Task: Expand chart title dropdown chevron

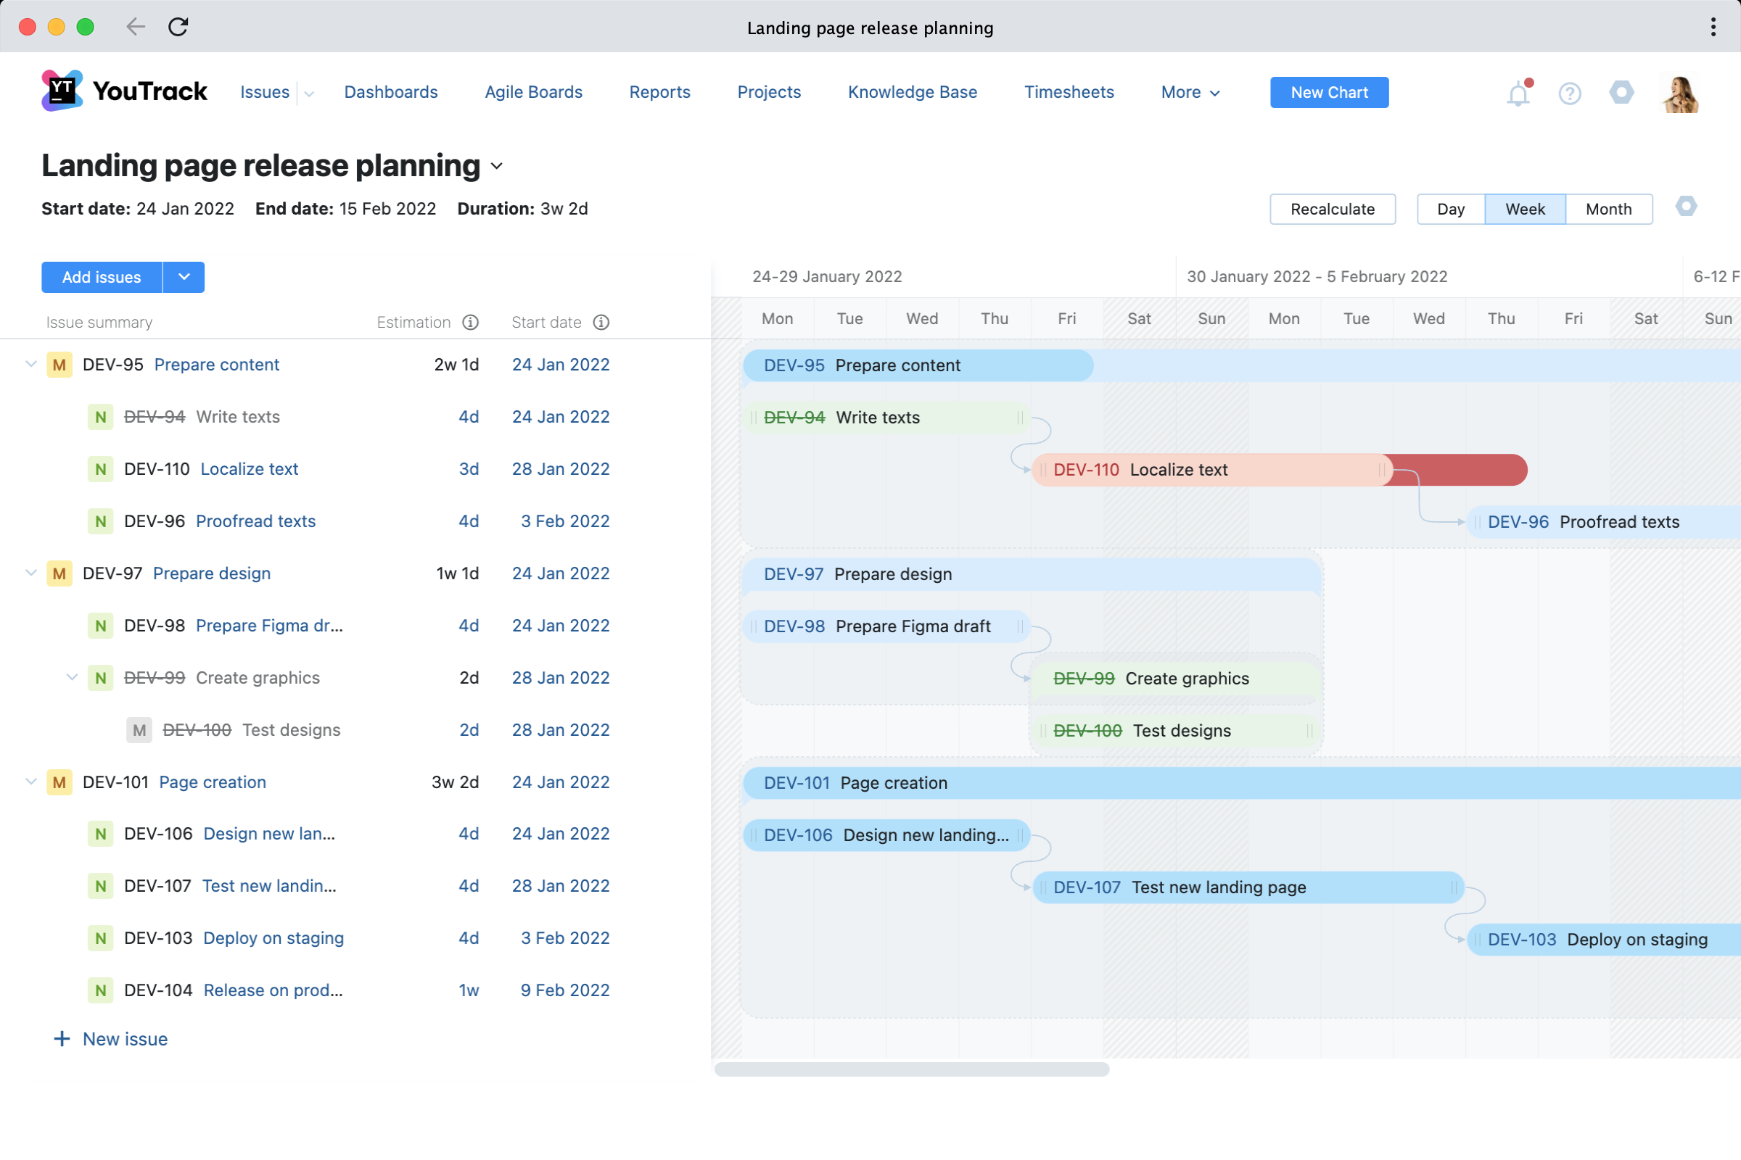Action: tap(497, 167)
